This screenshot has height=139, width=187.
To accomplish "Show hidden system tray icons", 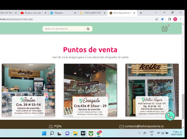I will (139, 133).
